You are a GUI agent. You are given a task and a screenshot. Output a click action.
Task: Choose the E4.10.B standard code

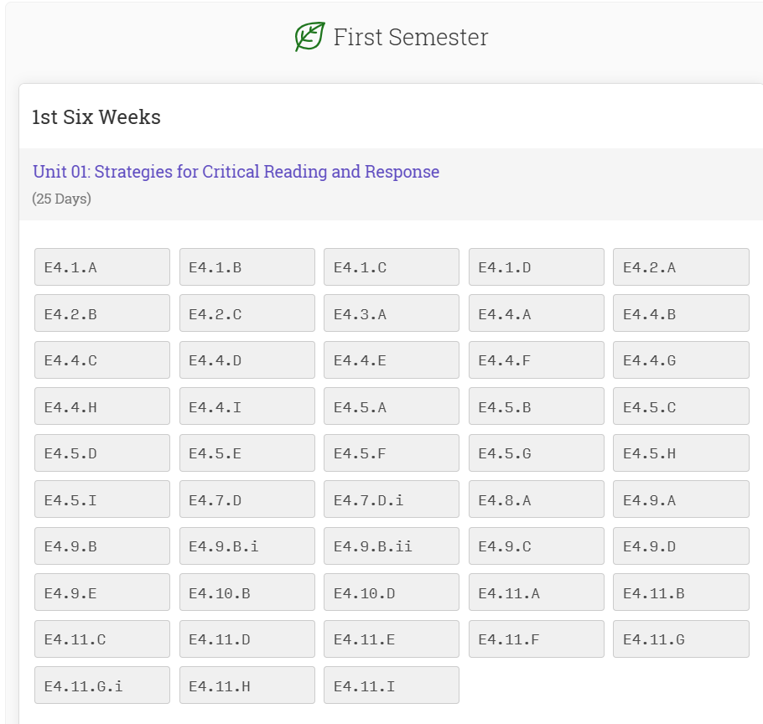[x=247, y=593]
